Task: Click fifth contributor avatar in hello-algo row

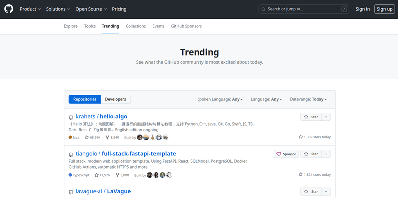Action: tap(165, 137)
